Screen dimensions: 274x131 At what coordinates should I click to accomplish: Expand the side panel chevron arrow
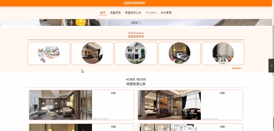point(272,66)
